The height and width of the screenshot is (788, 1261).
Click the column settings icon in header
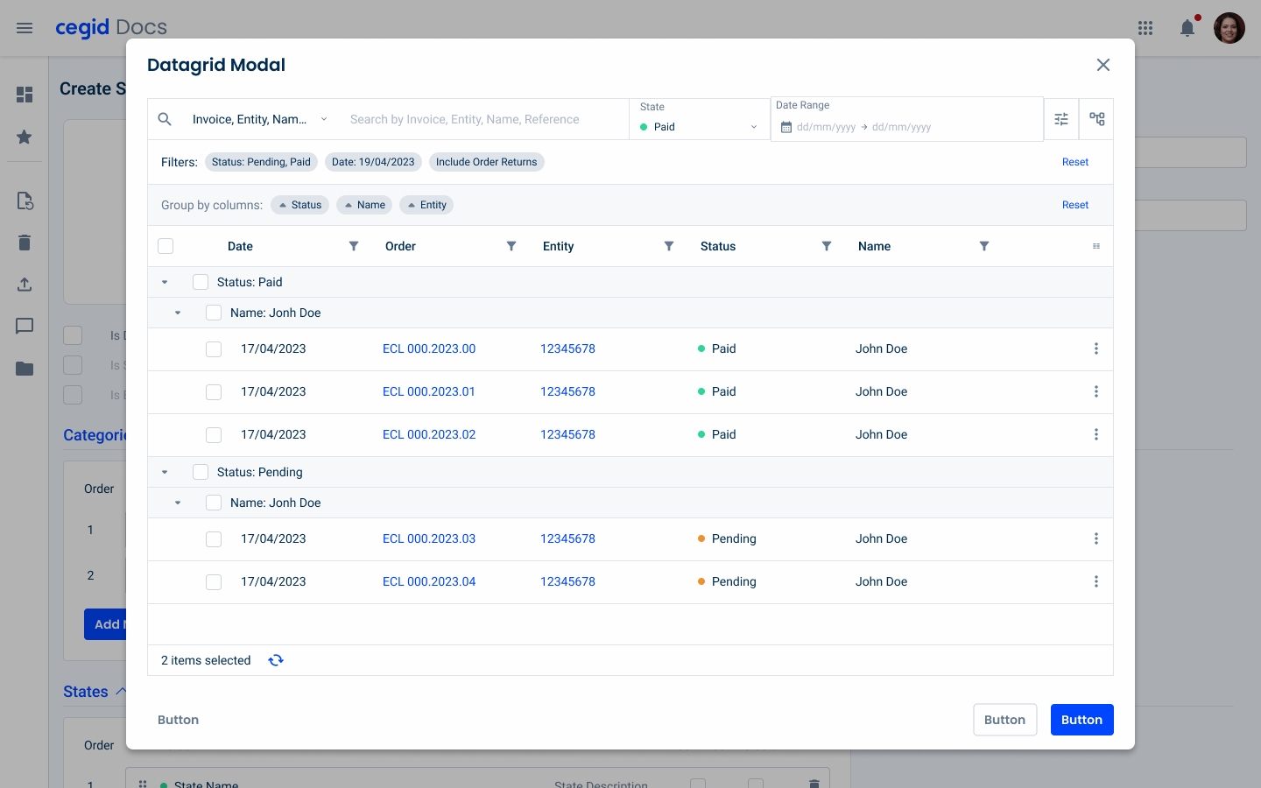click(1095, 246)
